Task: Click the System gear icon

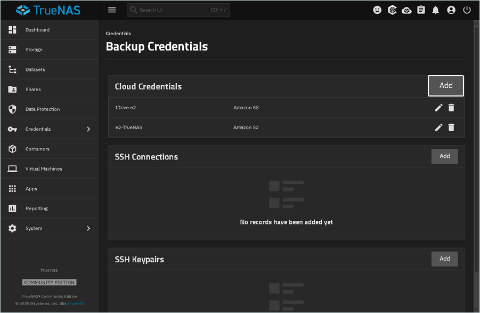Action: [x=12, y=228]
